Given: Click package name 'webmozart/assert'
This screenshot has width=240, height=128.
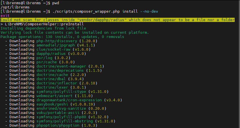Looking at the screenshot, I should [x=55, y=96].
